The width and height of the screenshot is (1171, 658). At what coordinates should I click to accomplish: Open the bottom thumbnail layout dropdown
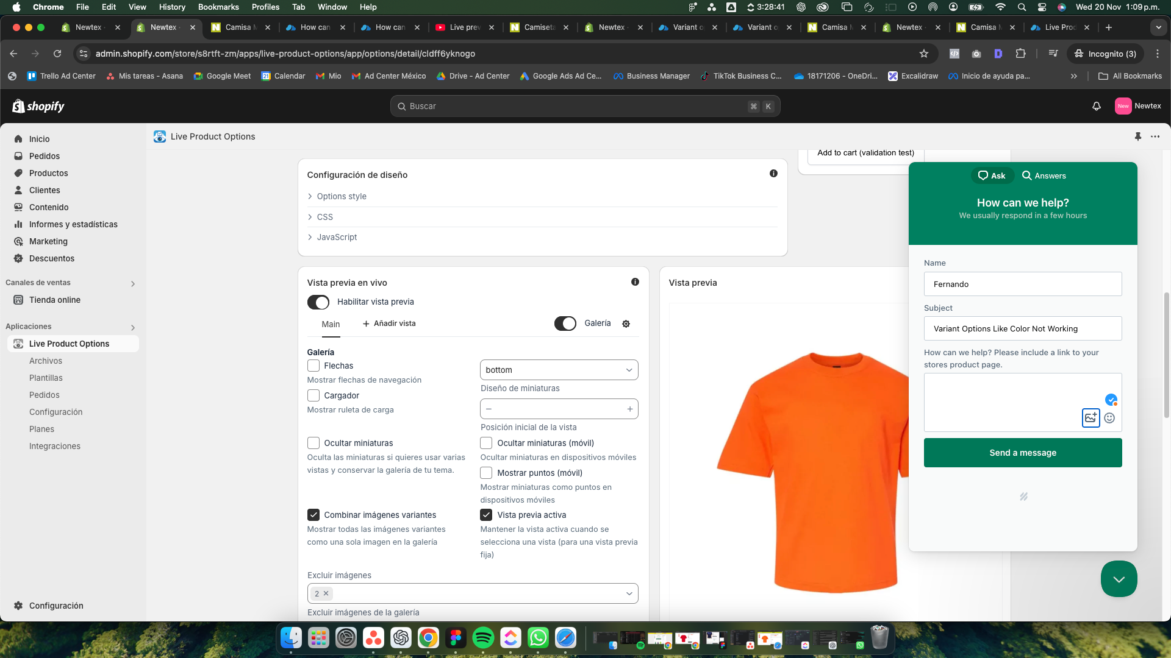coord(559,370)
